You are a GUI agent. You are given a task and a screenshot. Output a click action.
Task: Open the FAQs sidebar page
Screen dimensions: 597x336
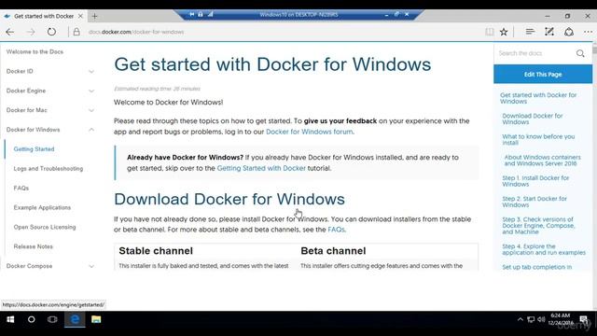pyautogui.click(x=21, y=188)
